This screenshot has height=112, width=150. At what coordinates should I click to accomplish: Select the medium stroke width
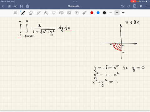(x=117, y=13)
